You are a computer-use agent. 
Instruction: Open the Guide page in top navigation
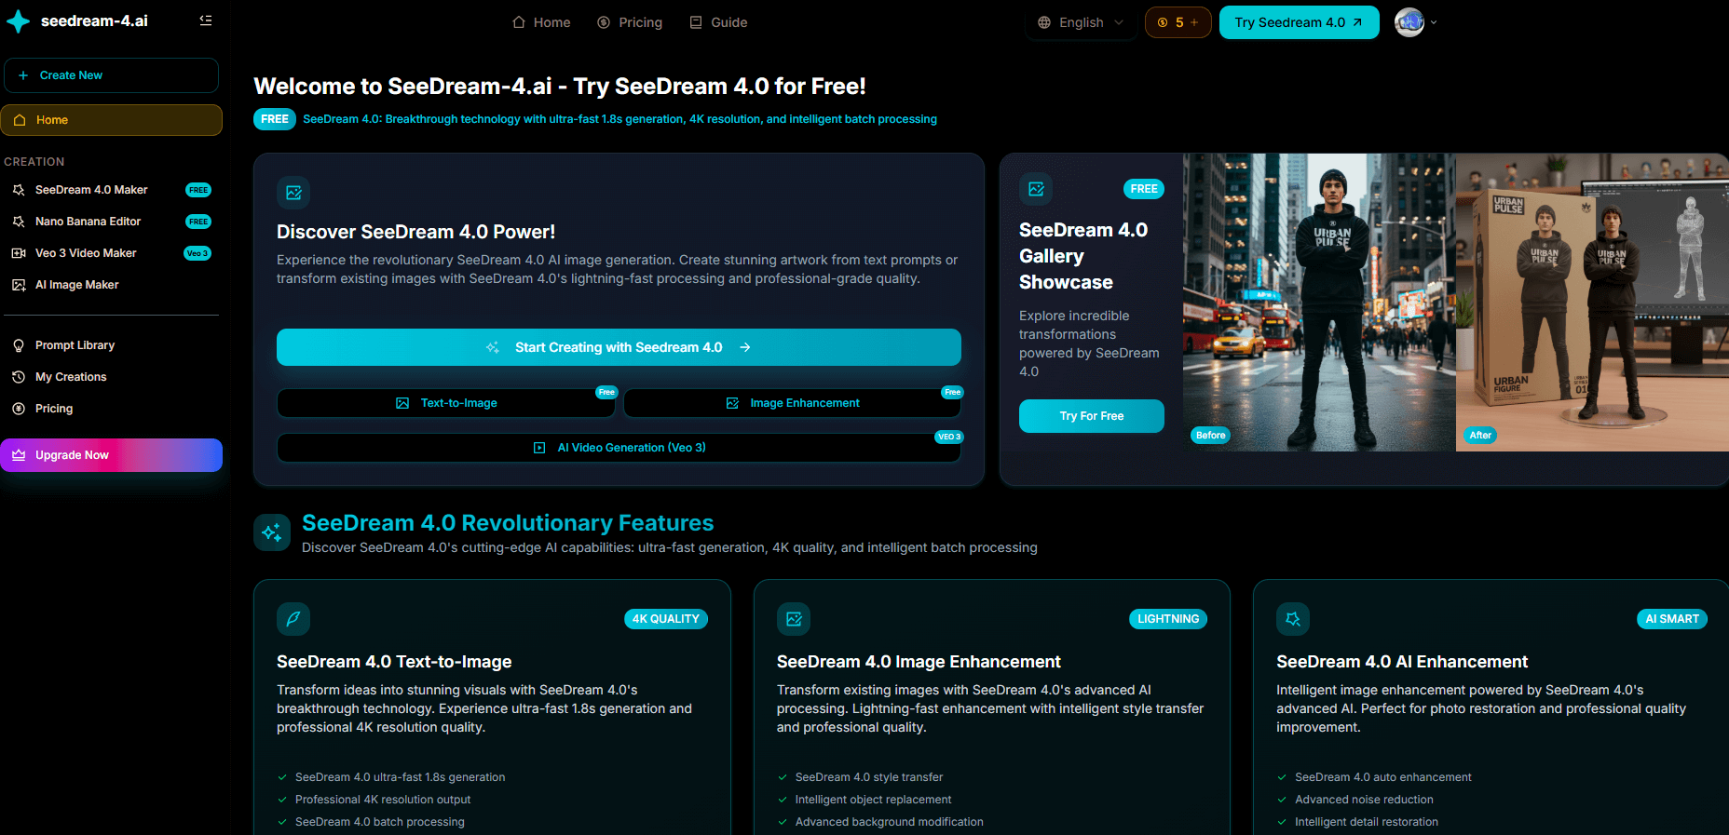[718, 22]
